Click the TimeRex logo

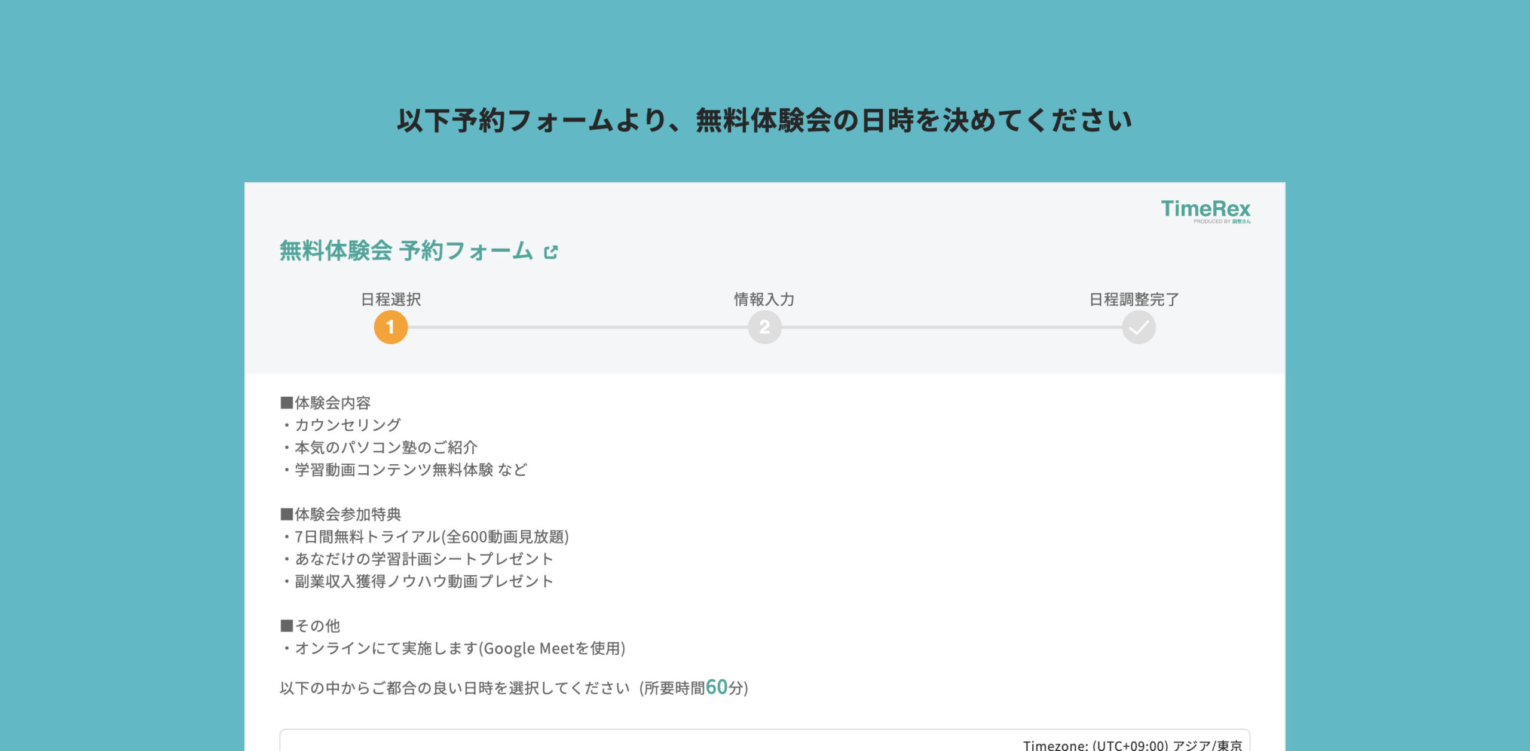(x=1205, y=211)
